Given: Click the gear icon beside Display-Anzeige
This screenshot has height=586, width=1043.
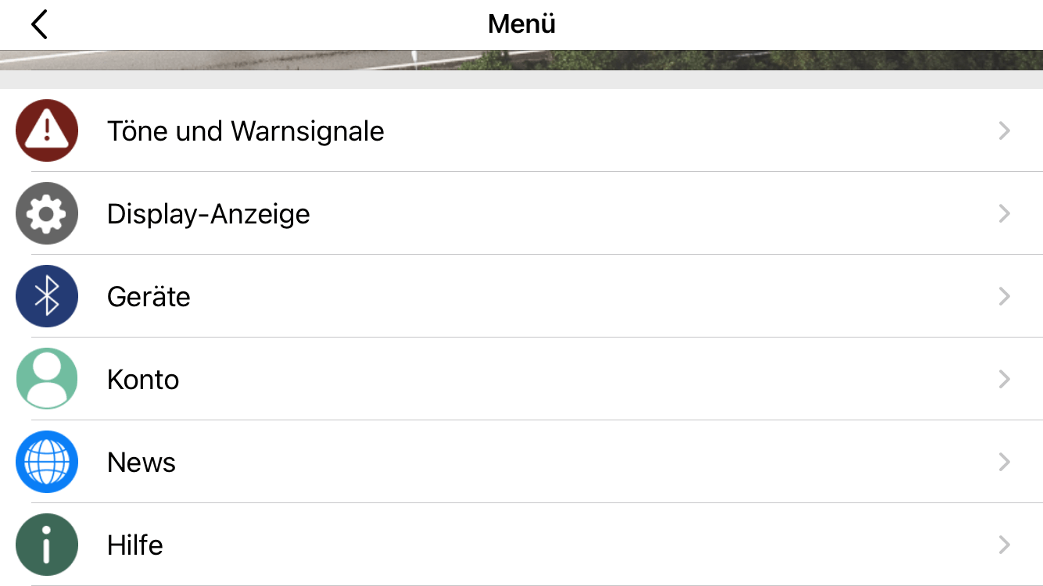Looking at the screenshot, I should coord(47,213).
